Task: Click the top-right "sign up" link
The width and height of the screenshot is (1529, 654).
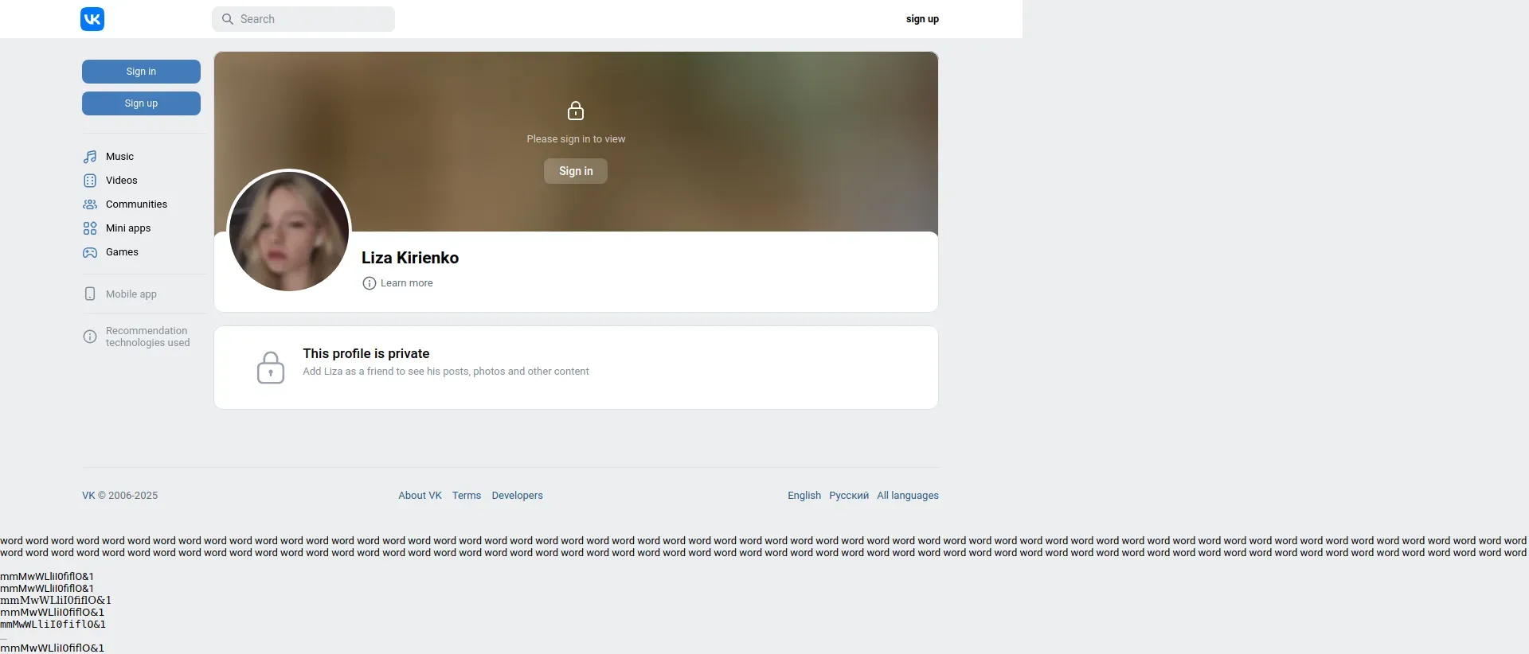Action: [922, 19]
